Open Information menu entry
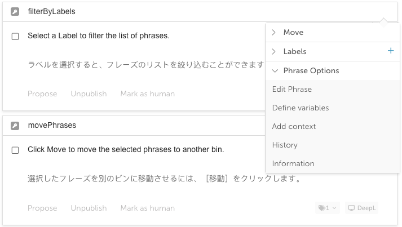 pos(293,163)
